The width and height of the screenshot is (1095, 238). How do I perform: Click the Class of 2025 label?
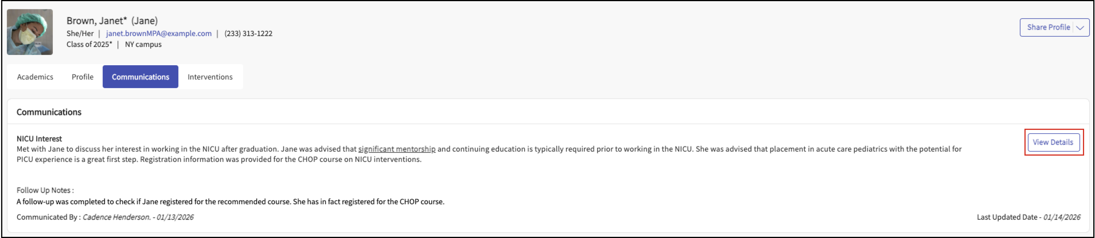[x=89, y=45]
